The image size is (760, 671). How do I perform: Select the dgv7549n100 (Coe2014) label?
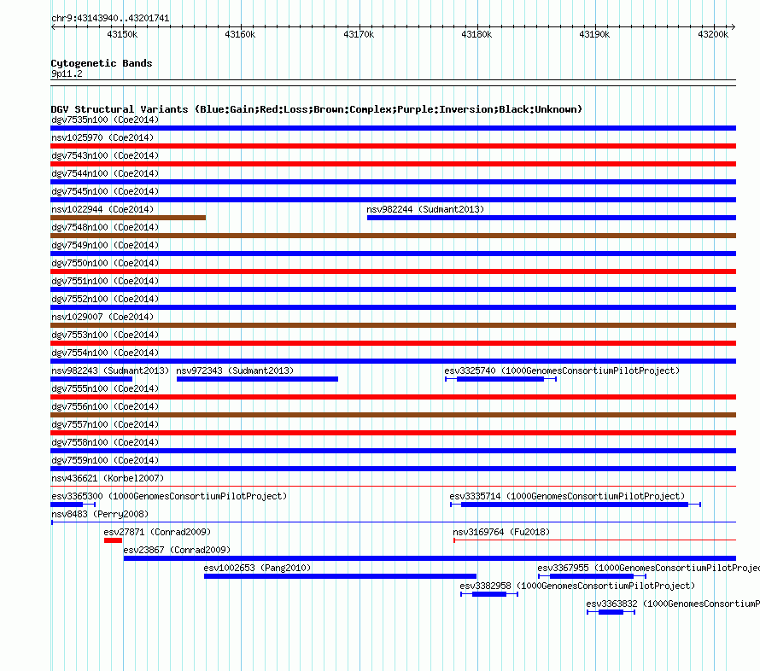click(105, 245)
